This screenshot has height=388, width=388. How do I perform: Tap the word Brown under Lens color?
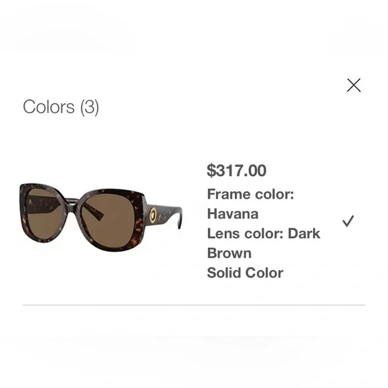coord(229,253)
